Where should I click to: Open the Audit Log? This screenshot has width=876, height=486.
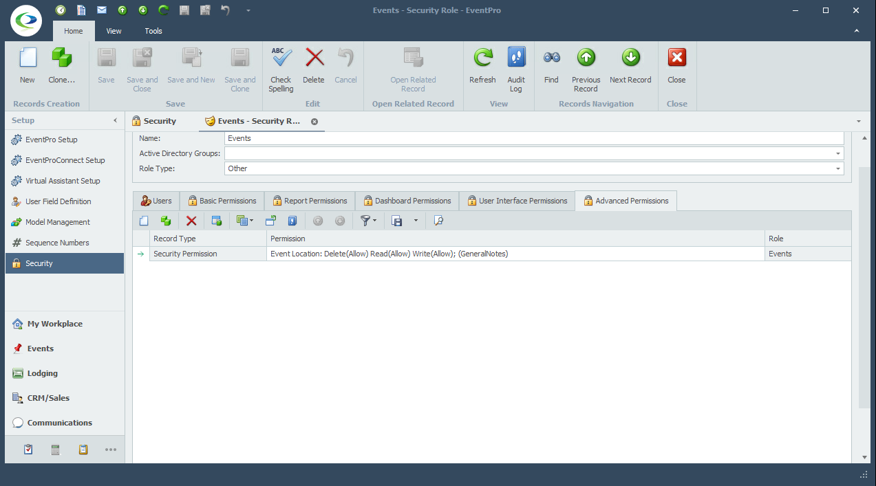pyautogui.click(x=516, y=69)
